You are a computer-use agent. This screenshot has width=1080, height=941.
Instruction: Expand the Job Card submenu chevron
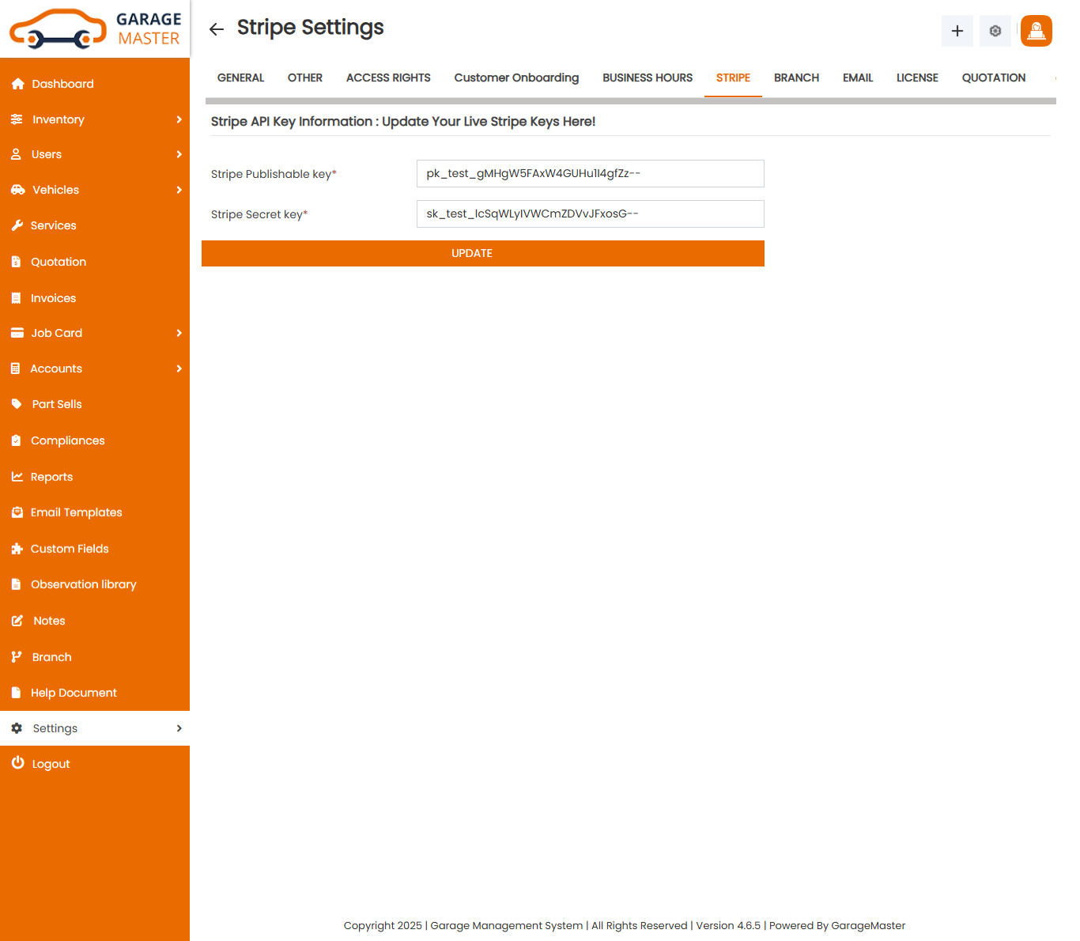179,333
